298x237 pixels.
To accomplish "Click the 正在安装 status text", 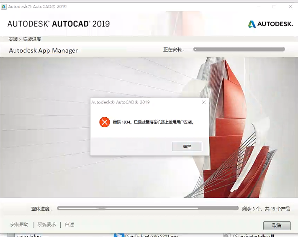I will point(174,50).
